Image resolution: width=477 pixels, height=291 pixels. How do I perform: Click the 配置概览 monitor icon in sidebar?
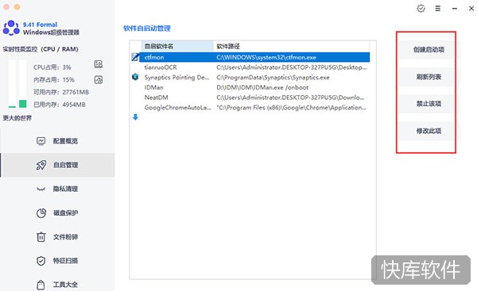[x=41, y=141]
